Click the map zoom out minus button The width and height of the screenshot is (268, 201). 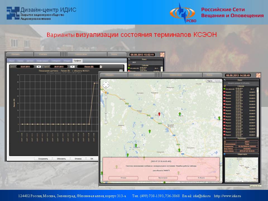(106, 122)
